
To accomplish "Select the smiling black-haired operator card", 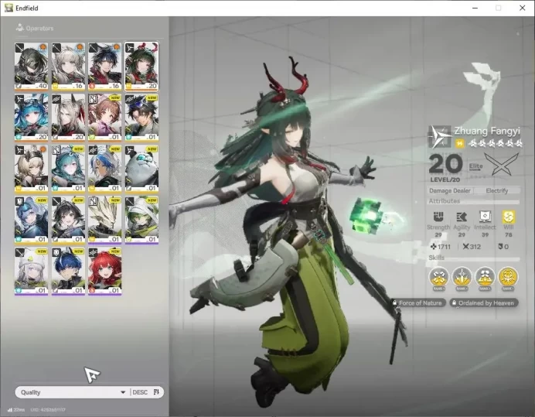I will tap(68, 220).
